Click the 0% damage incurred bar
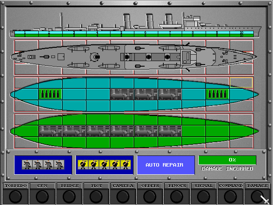273x205 pixels. click(x=227, y=160)
